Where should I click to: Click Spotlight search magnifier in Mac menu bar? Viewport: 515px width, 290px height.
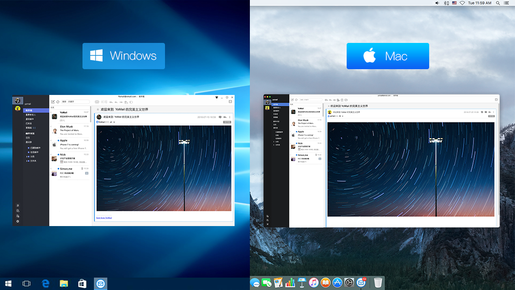[x=498, y=3]
